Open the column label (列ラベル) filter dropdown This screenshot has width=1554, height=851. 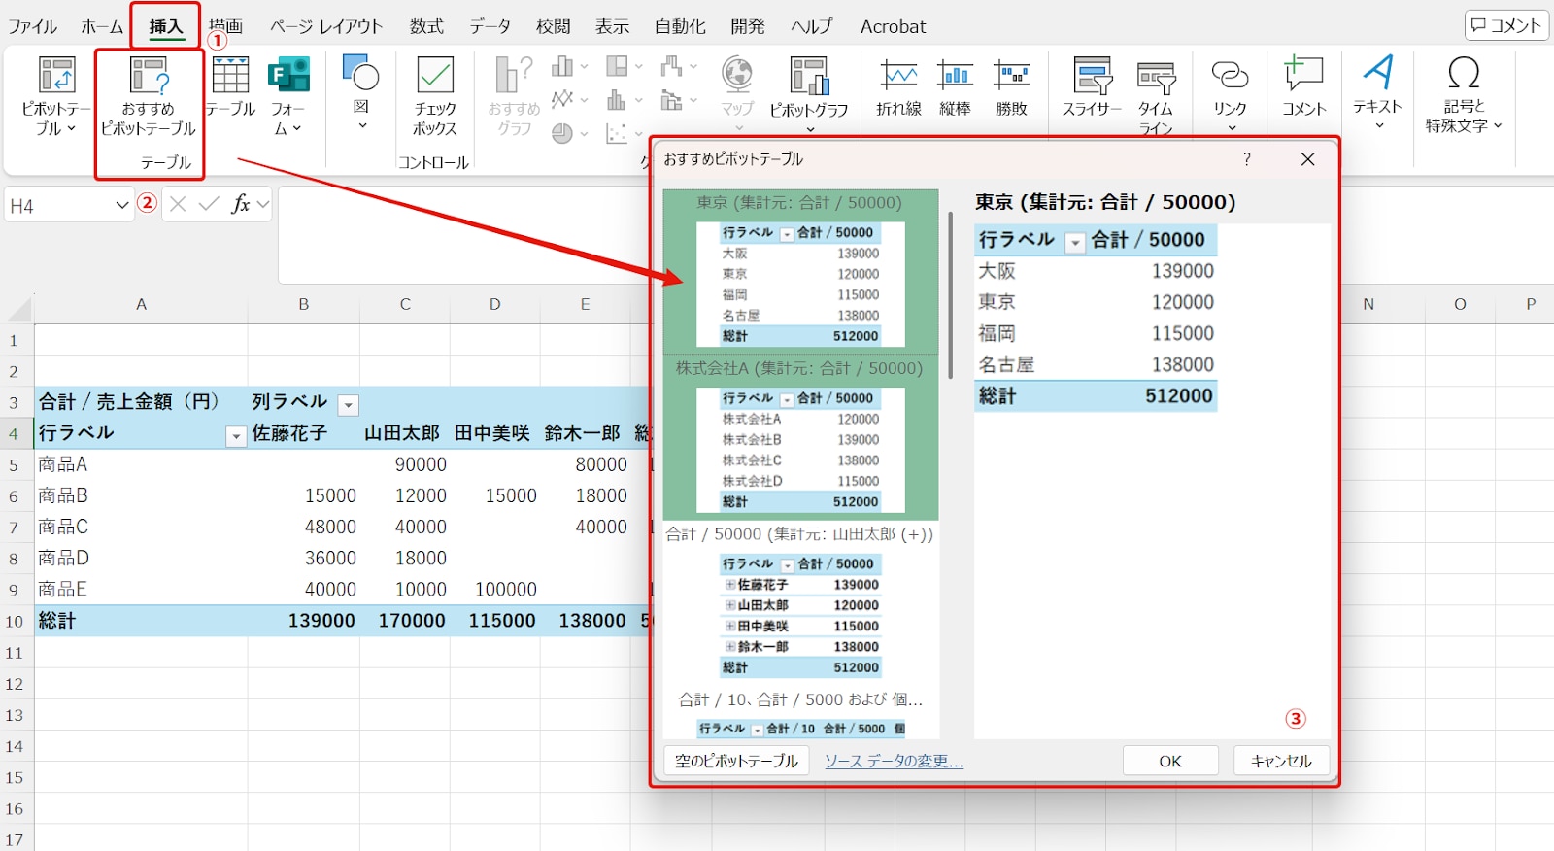click(x=349, y=405)
